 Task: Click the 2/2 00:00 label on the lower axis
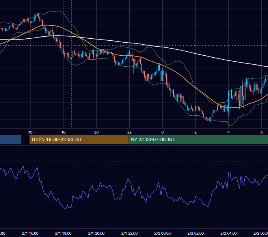click(x=162, y=233)
